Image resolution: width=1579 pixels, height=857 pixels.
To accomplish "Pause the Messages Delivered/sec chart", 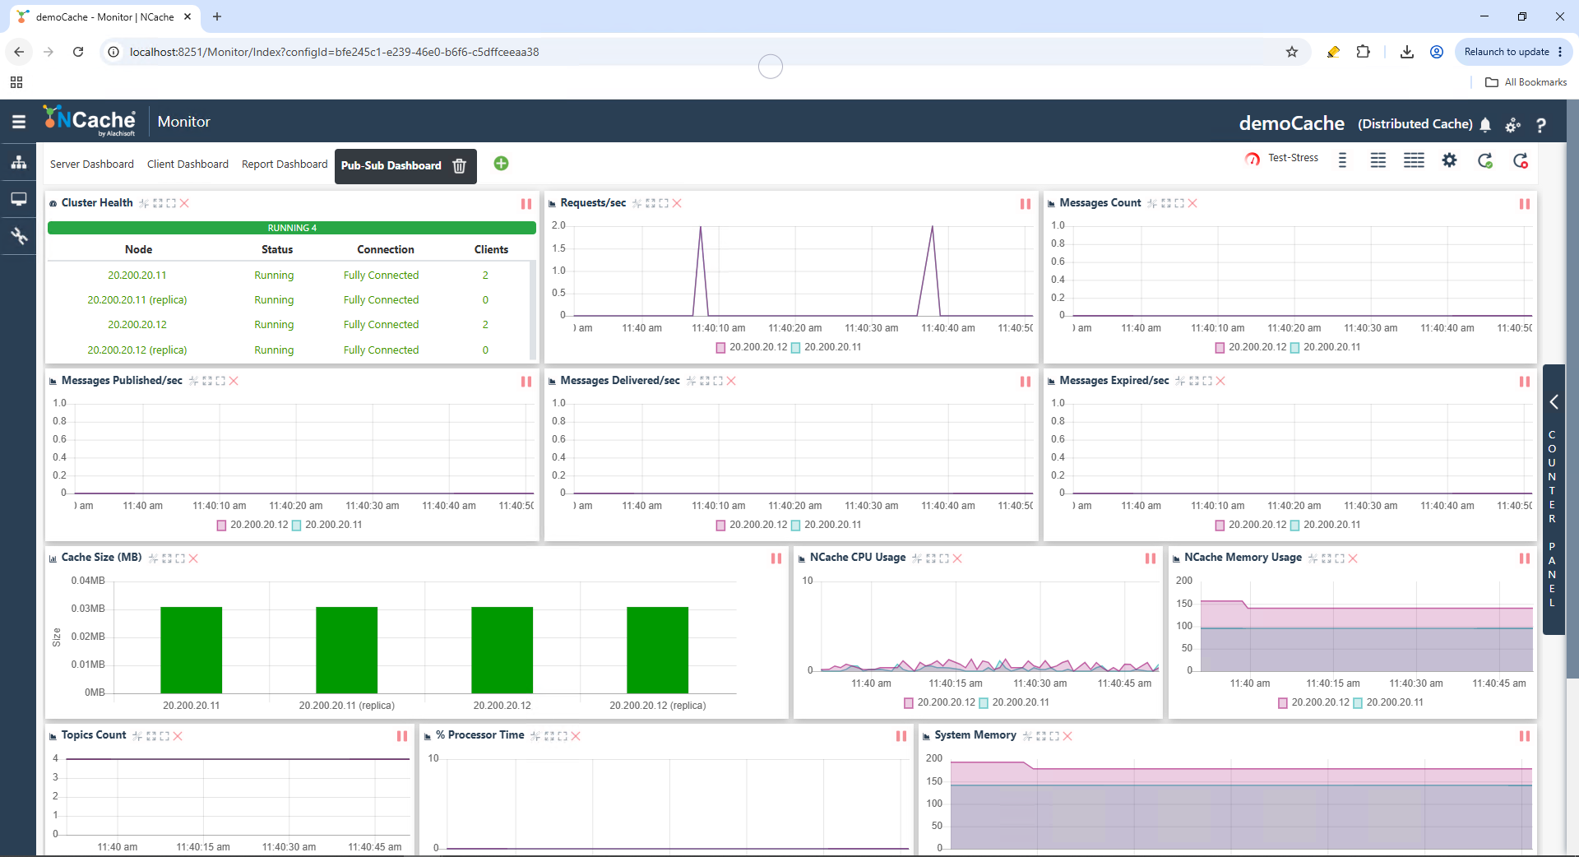I will pos(1026,382).
